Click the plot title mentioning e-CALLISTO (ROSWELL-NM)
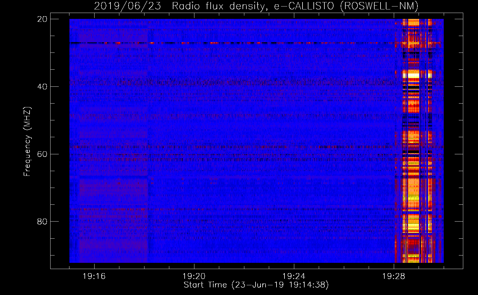 256,6
